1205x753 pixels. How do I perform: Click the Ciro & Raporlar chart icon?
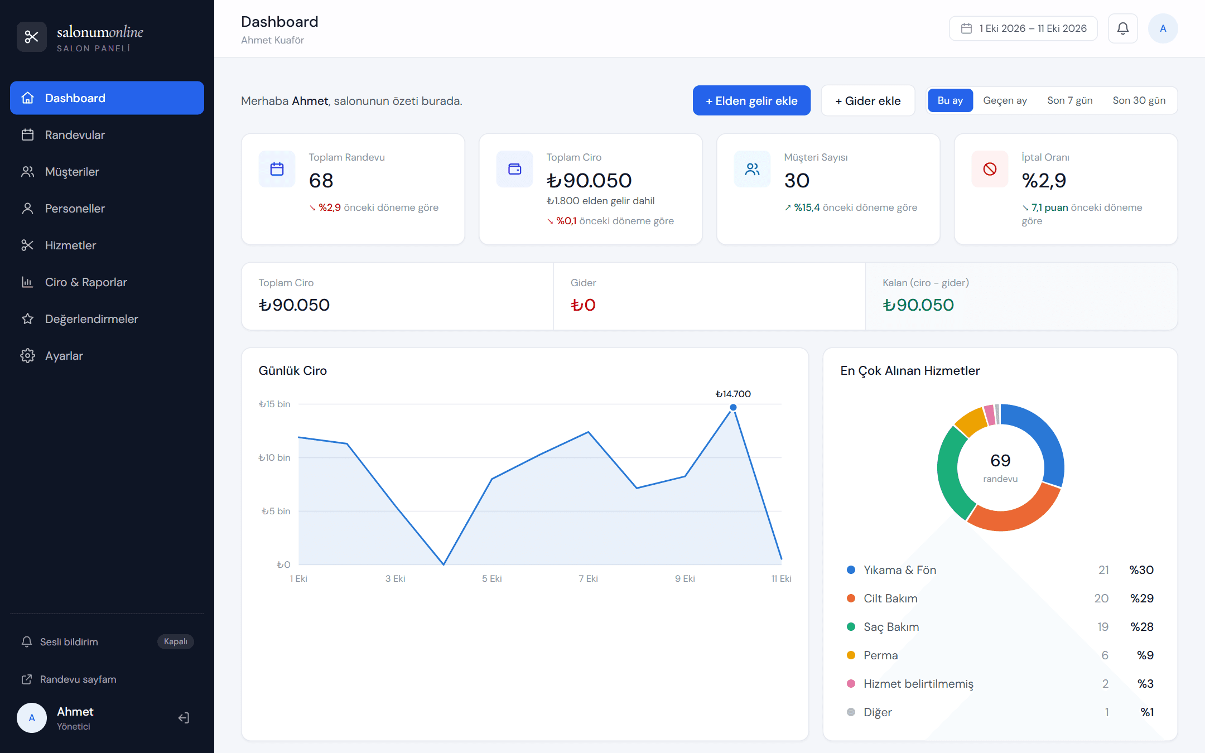coord(27,282)
